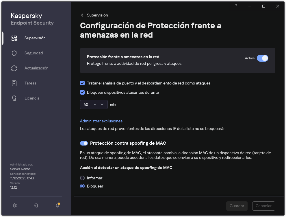The width and height of the screenshot is (286, 217).
Task: Decrease minutes with the down stepper arrow
Action: point(102,104)
